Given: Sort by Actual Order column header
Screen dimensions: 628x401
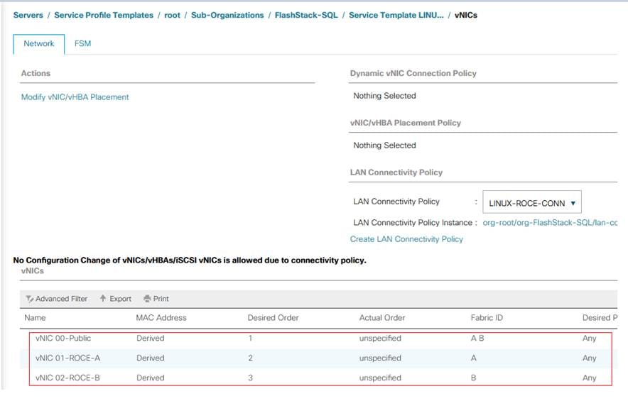Looking at the screenshot, I should (x=382, y=318).
